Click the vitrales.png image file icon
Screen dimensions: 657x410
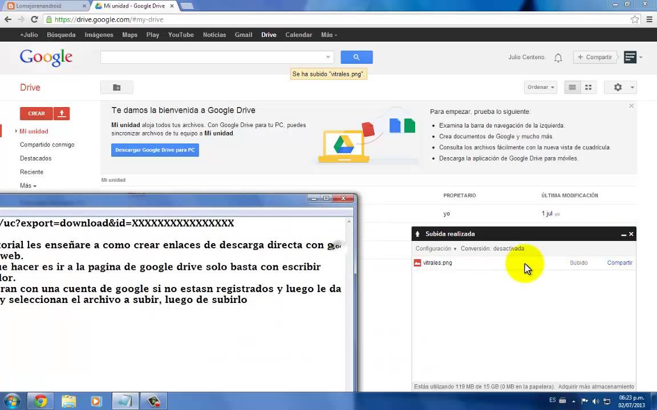(x=417, y=263)
